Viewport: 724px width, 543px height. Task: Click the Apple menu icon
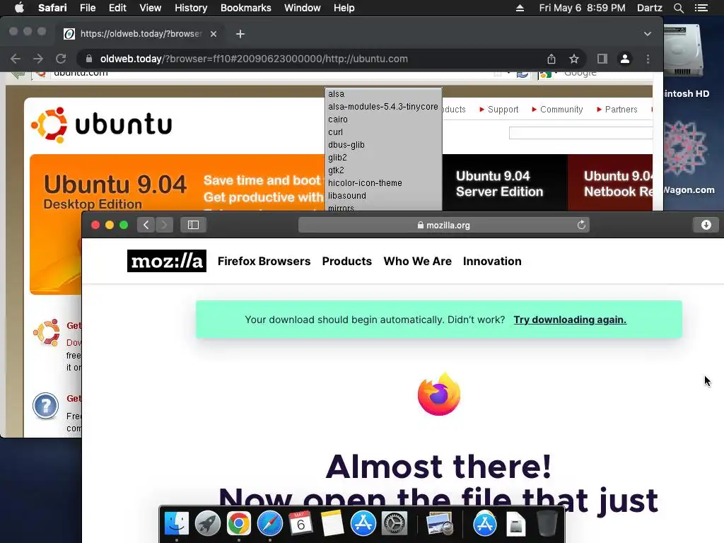point(19,8)
